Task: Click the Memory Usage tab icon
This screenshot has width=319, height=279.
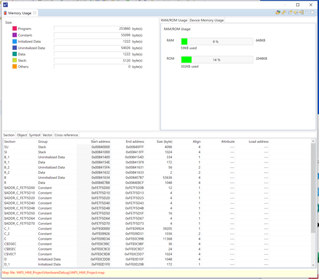Action: pos(6,13)
